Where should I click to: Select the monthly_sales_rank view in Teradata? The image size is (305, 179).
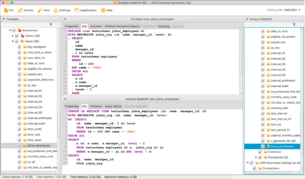coord(40,156)
